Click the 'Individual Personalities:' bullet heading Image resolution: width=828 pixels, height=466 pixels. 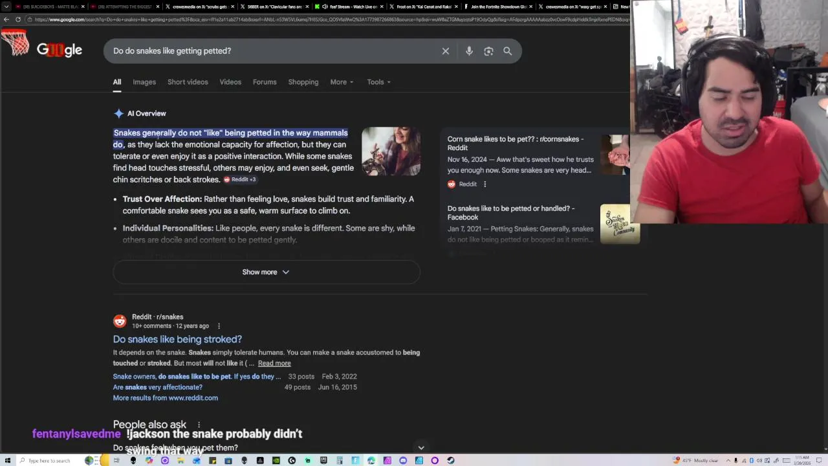pos(168,228)
